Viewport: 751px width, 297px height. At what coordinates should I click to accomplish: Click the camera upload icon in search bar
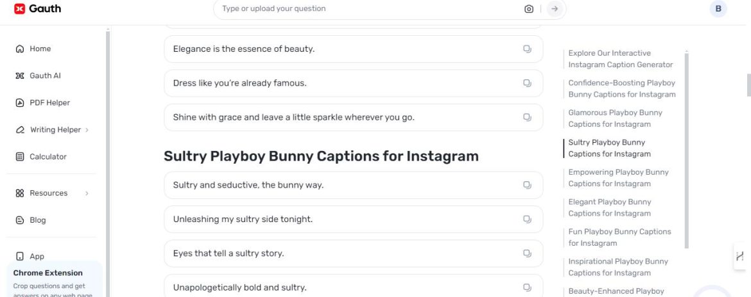coord(529,9)
